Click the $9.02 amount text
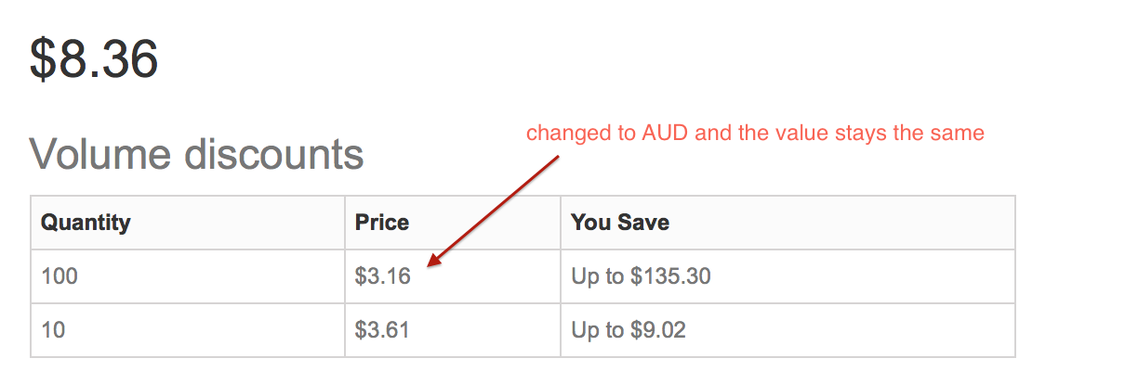 click(658, 329)
